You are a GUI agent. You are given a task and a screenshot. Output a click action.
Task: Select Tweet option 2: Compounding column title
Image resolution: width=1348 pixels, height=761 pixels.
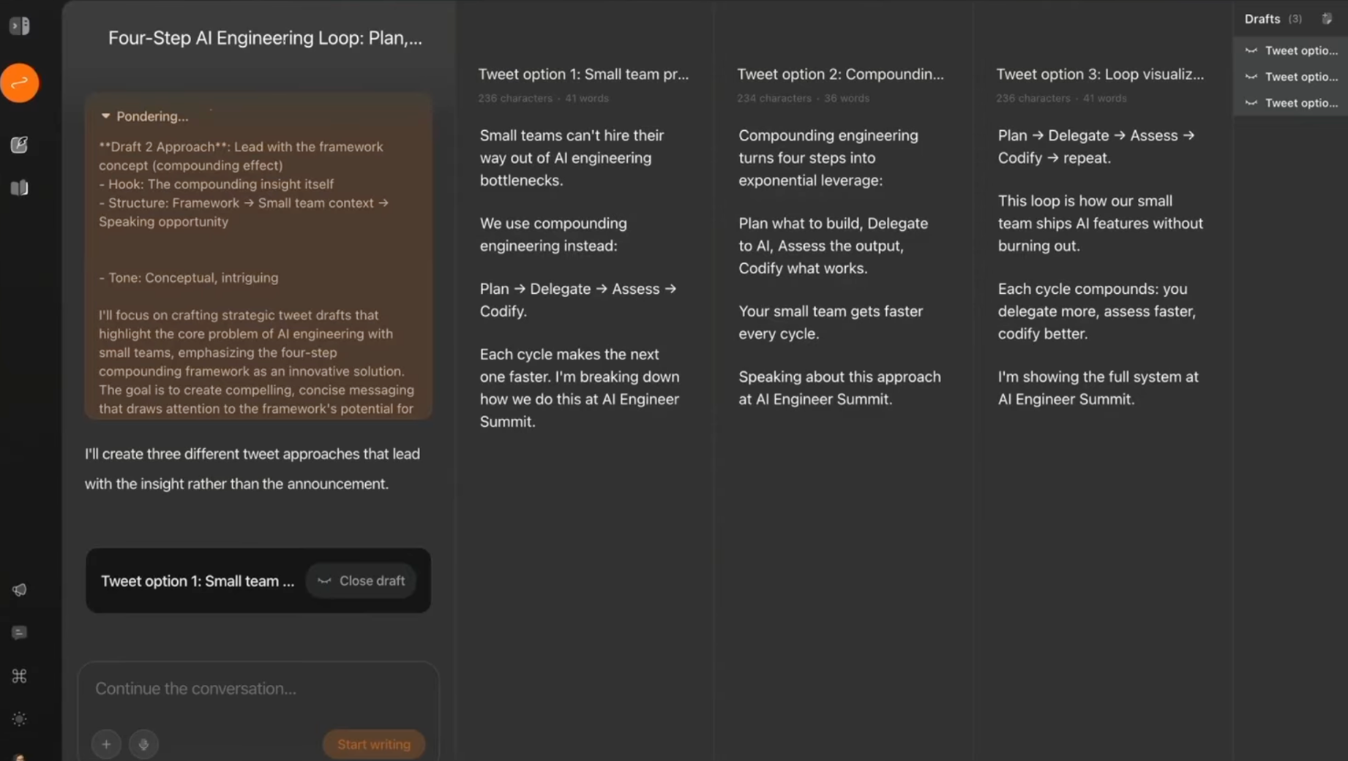(840, 74)
